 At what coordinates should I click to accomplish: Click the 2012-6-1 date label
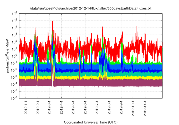pyautogui.click(x=85, y=107)
